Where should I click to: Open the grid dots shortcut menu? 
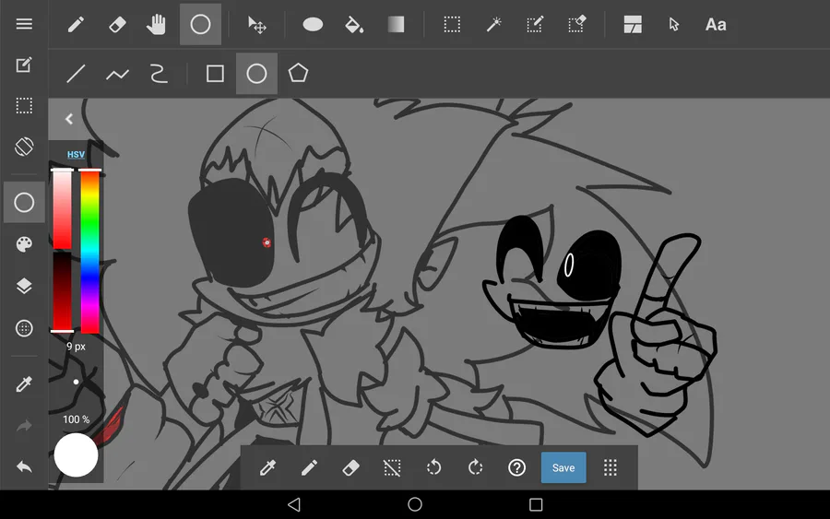611,467
